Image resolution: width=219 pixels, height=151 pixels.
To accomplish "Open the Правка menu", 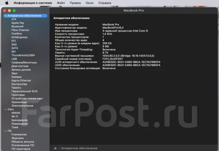I will point(75,3).
